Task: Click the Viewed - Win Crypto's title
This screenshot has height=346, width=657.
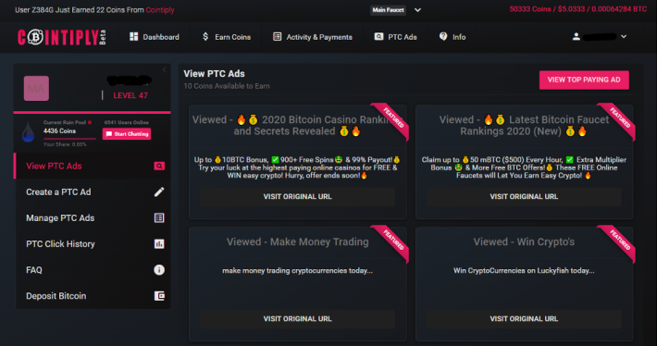Action: click(524, 241)
